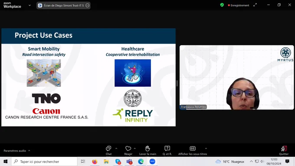Launch Firefox from the taskbar
The height and width of the screenshot is (166, 295).
point(95,162)
